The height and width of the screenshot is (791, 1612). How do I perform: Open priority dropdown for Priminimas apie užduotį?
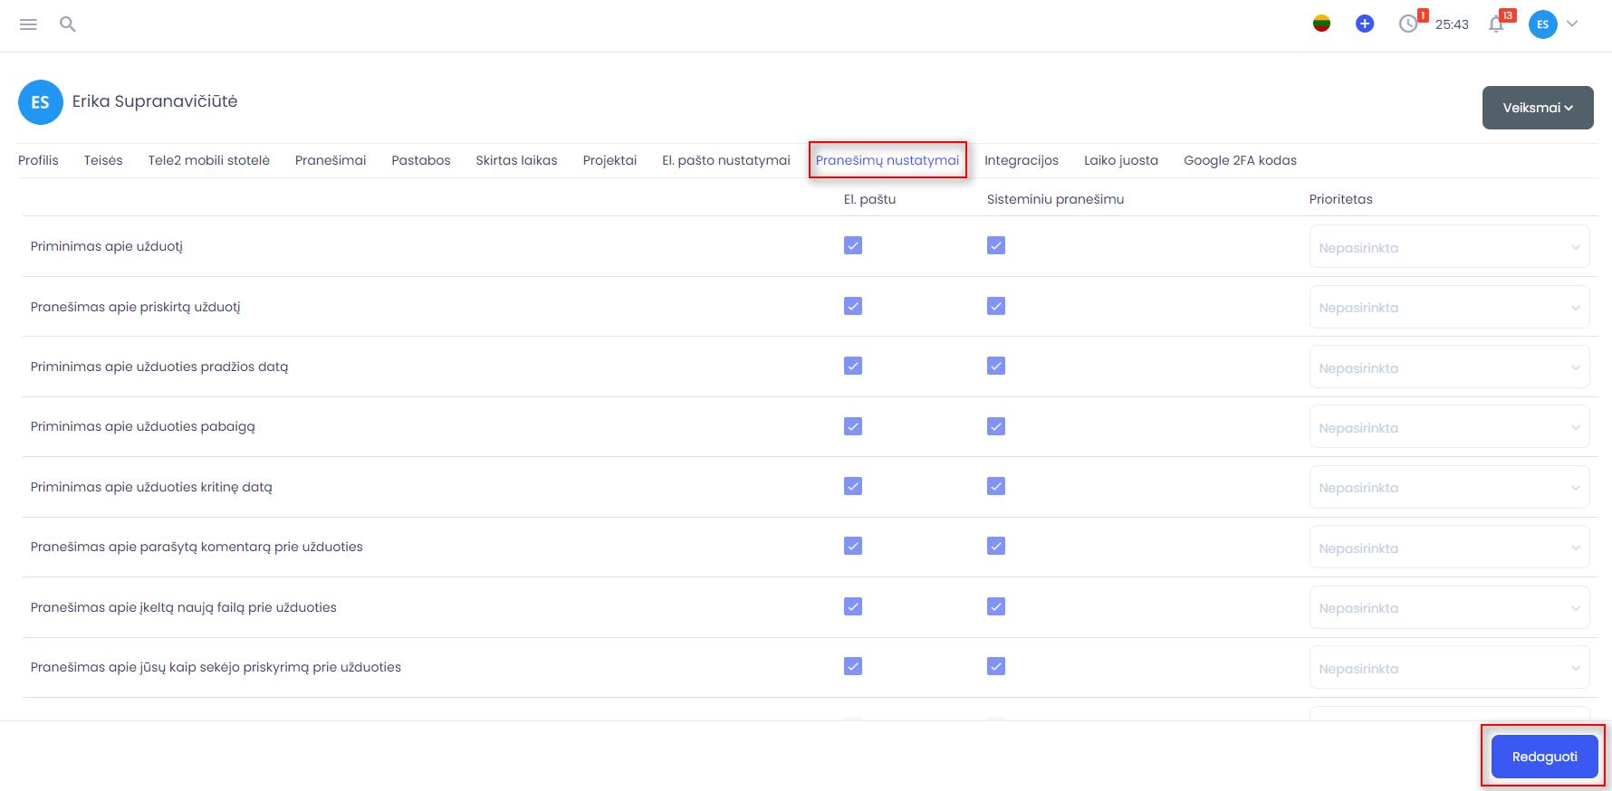(1449, 247)
